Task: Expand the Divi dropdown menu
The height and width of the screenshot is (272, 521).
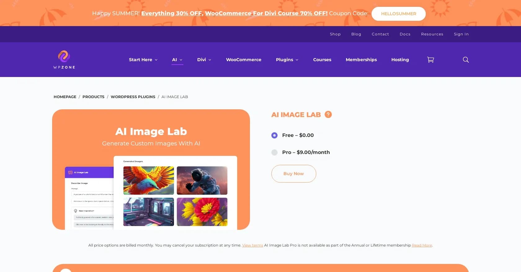Action: coord(204,60)
